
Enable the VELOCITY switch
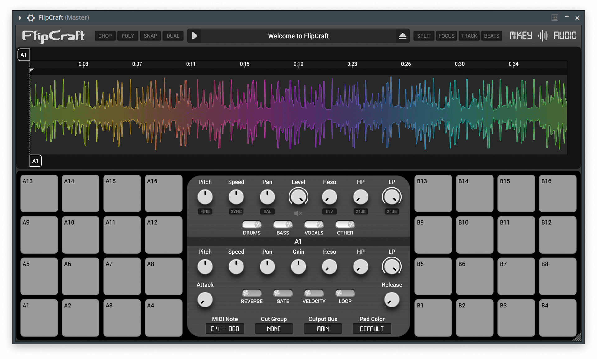click(x=314, y=293)
